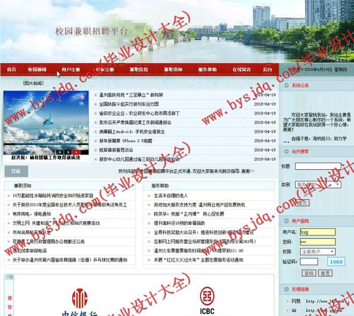Open 政府加大服务支持力度 article
This screenshot has height=316, width=354.
[200, 205]
